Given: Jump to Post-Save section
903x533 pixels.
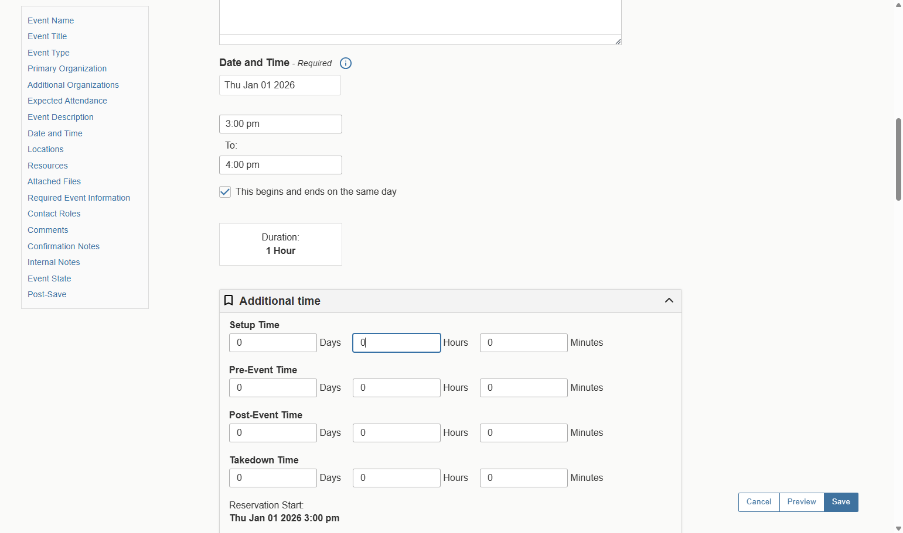Looking at the screenshot, I should (47, 294).
